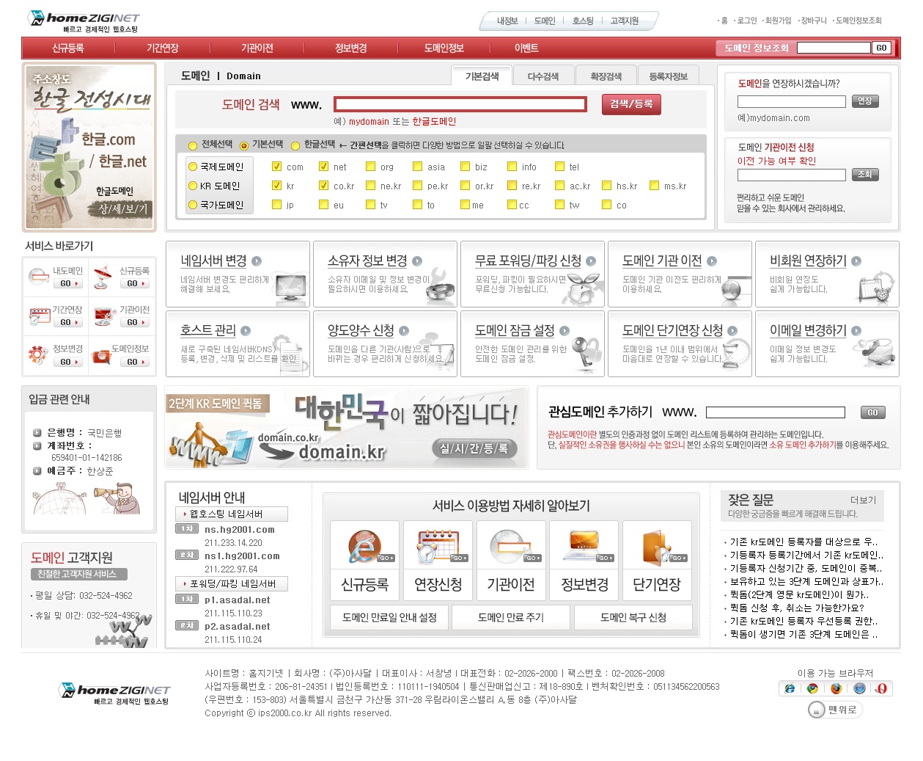Enable the biz domain checkbox

465,167
